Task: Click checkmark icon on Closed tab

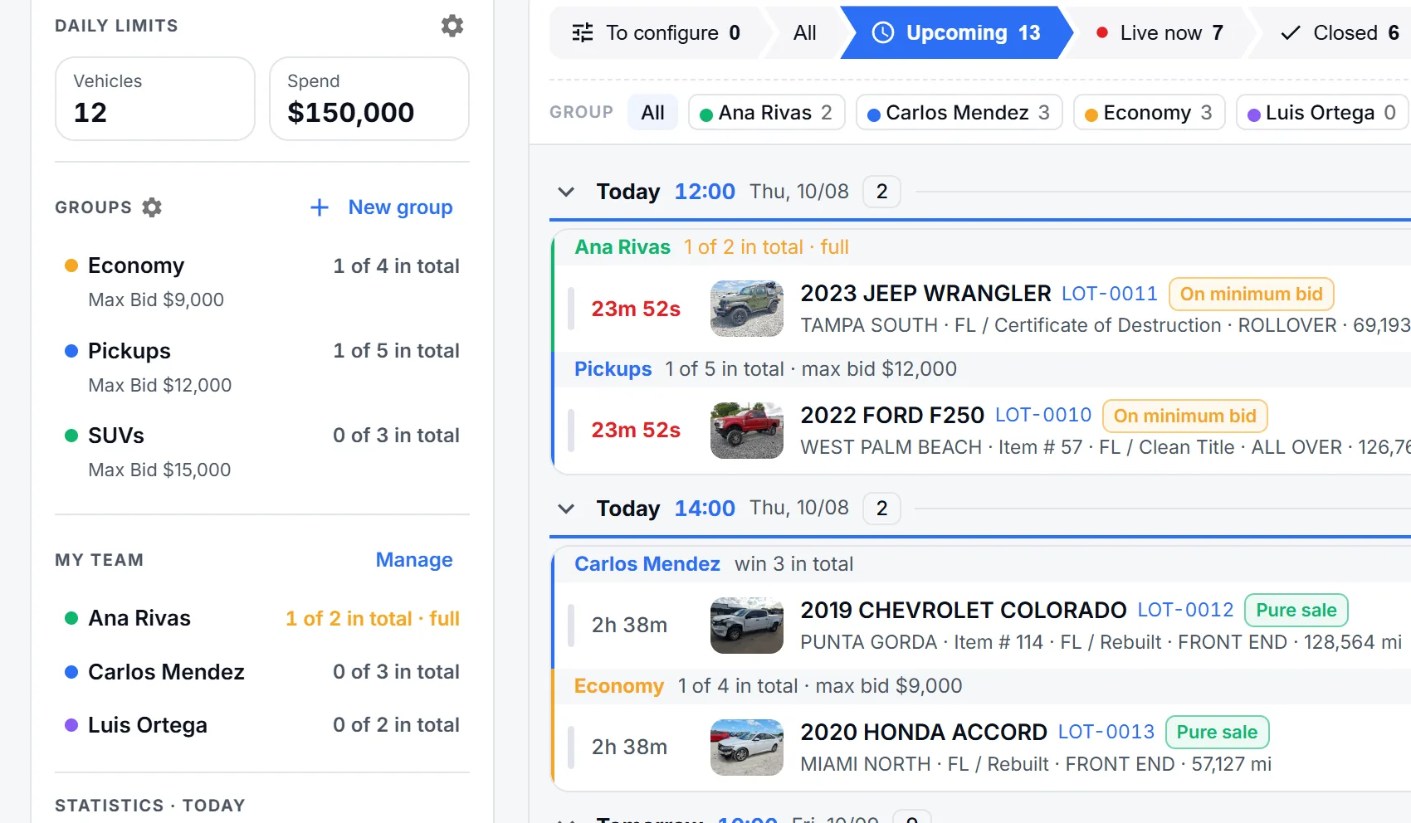Action: click(x=1291, y=32)
